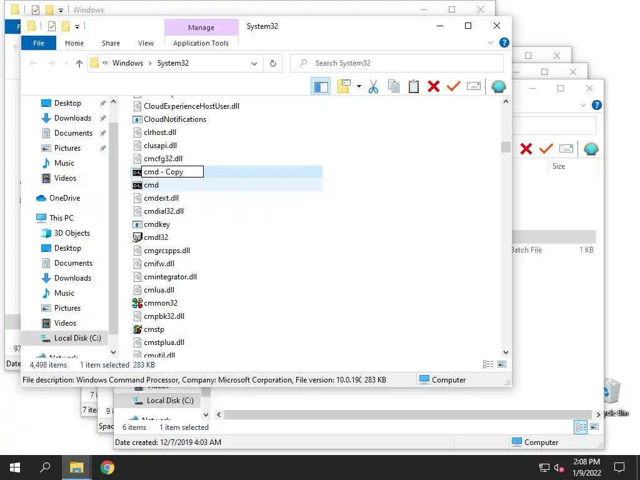
Task: Select cmintegrator.dll in the file list
Action: 170,277
